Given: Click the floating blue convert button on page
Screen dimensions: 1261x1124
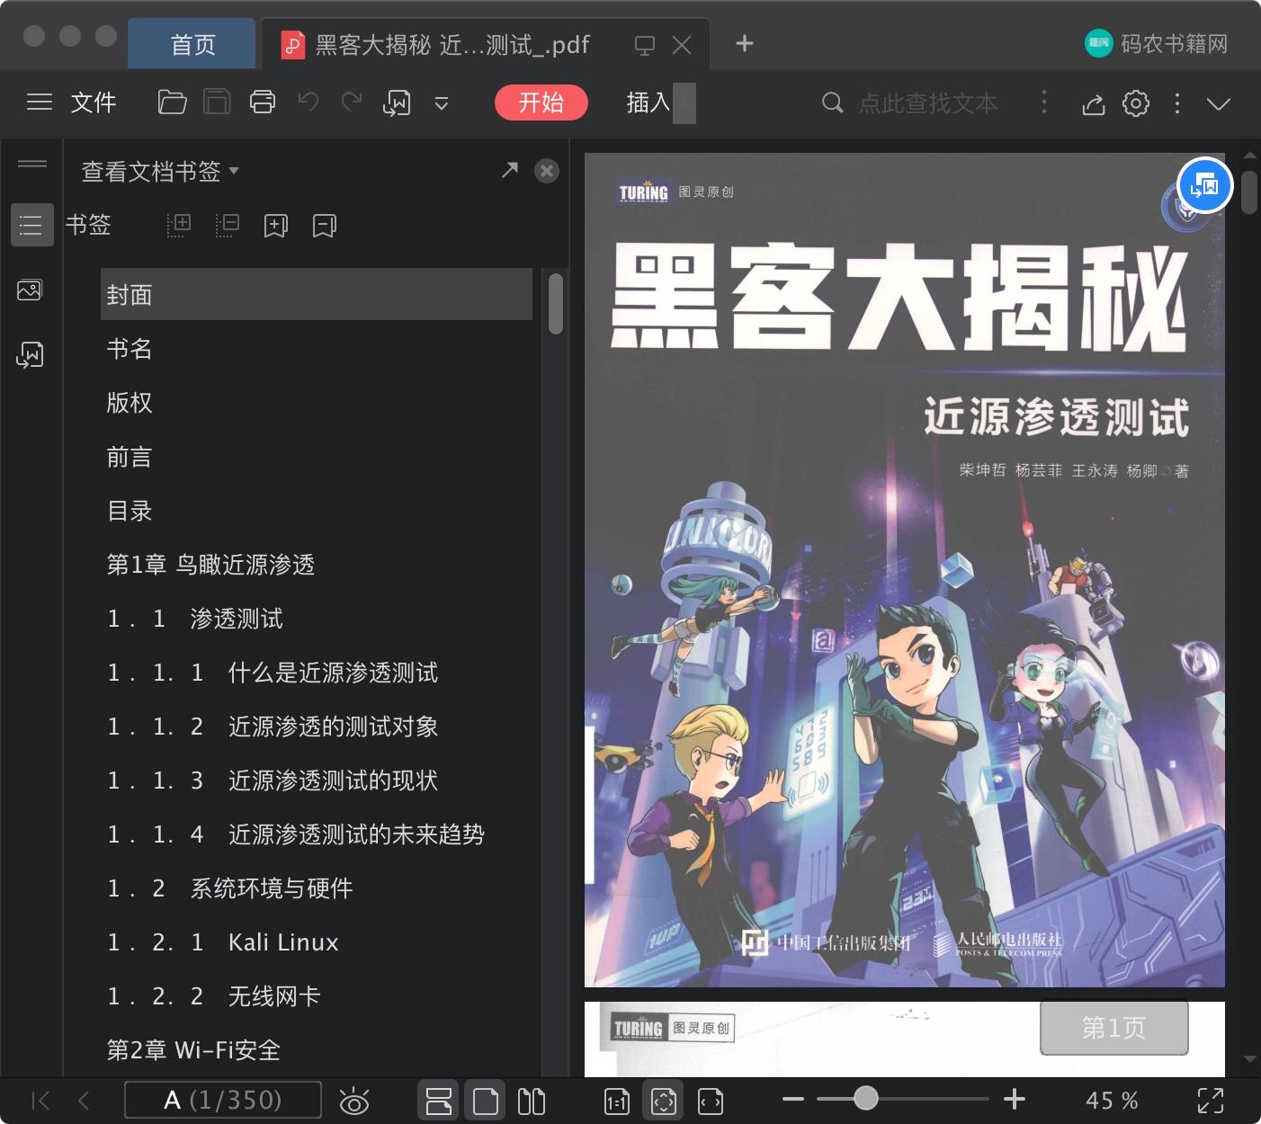Looking at the screenshot, I should [x=1204, y=186].
